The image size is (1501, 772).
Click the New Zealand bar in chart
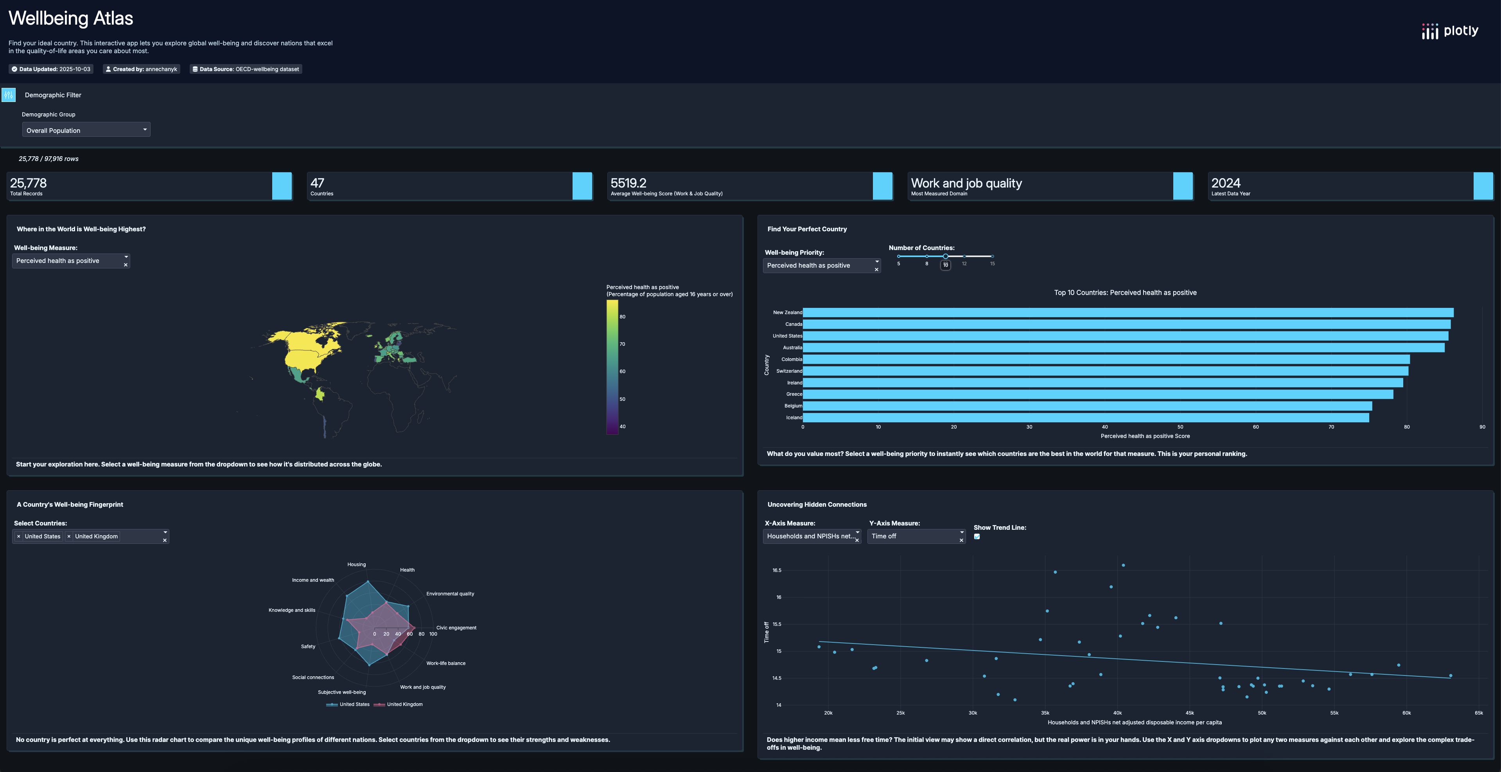[x=1128, y=313]
